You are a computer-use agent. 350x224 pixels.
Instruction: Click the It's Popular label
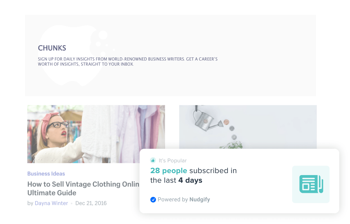(x=172, y=161)
